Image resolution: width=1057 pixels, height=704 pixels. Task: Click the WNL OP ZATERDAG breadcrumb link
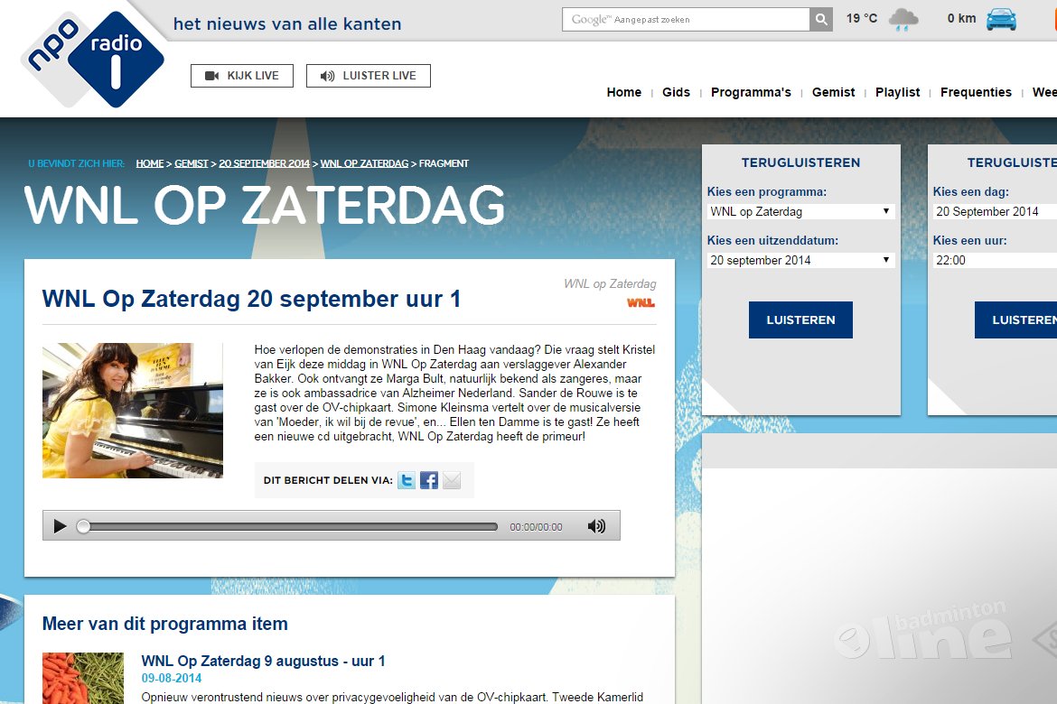coord(364,163)
